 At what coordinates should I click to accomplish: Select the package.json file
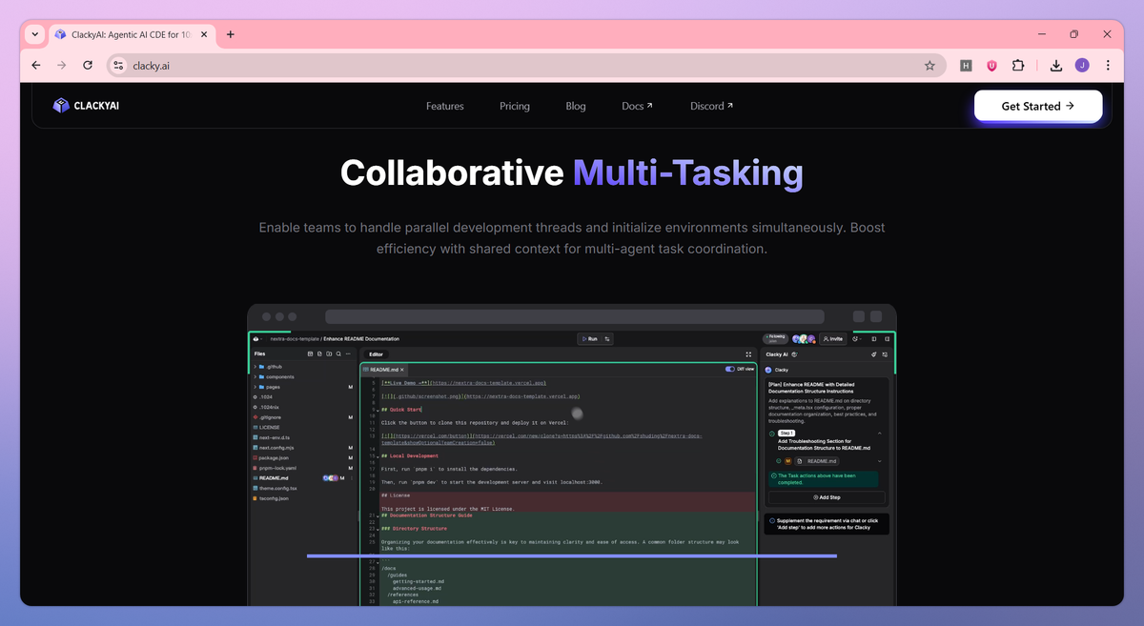click(275, 457)
